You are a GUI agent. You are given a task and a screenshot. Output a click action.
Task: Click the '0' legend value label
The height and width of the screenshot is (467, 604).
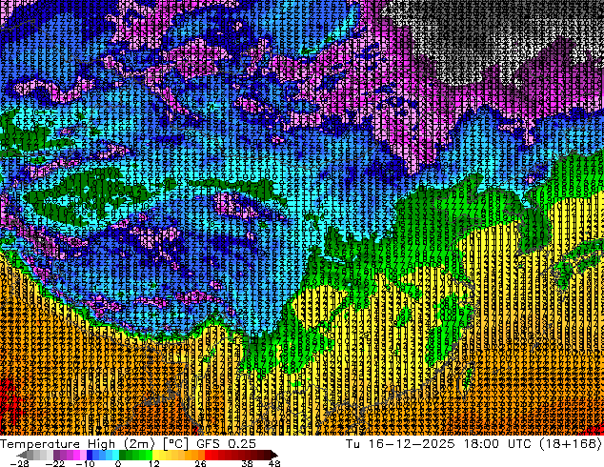(x=117, y=463)
